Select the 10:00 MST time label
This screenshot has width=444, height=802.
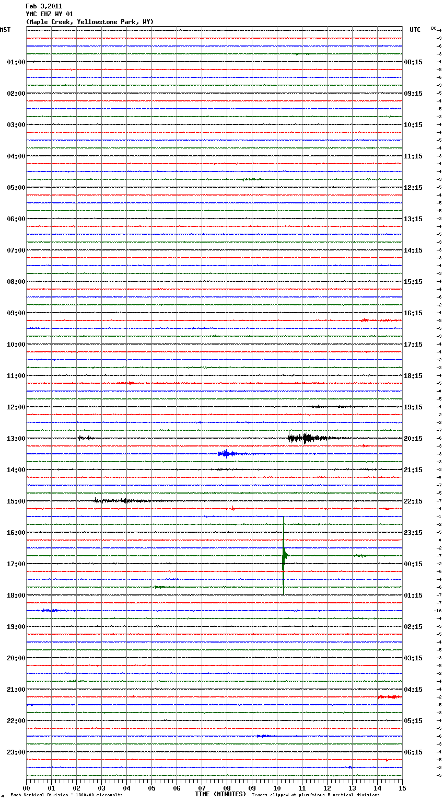coord(16,345)
